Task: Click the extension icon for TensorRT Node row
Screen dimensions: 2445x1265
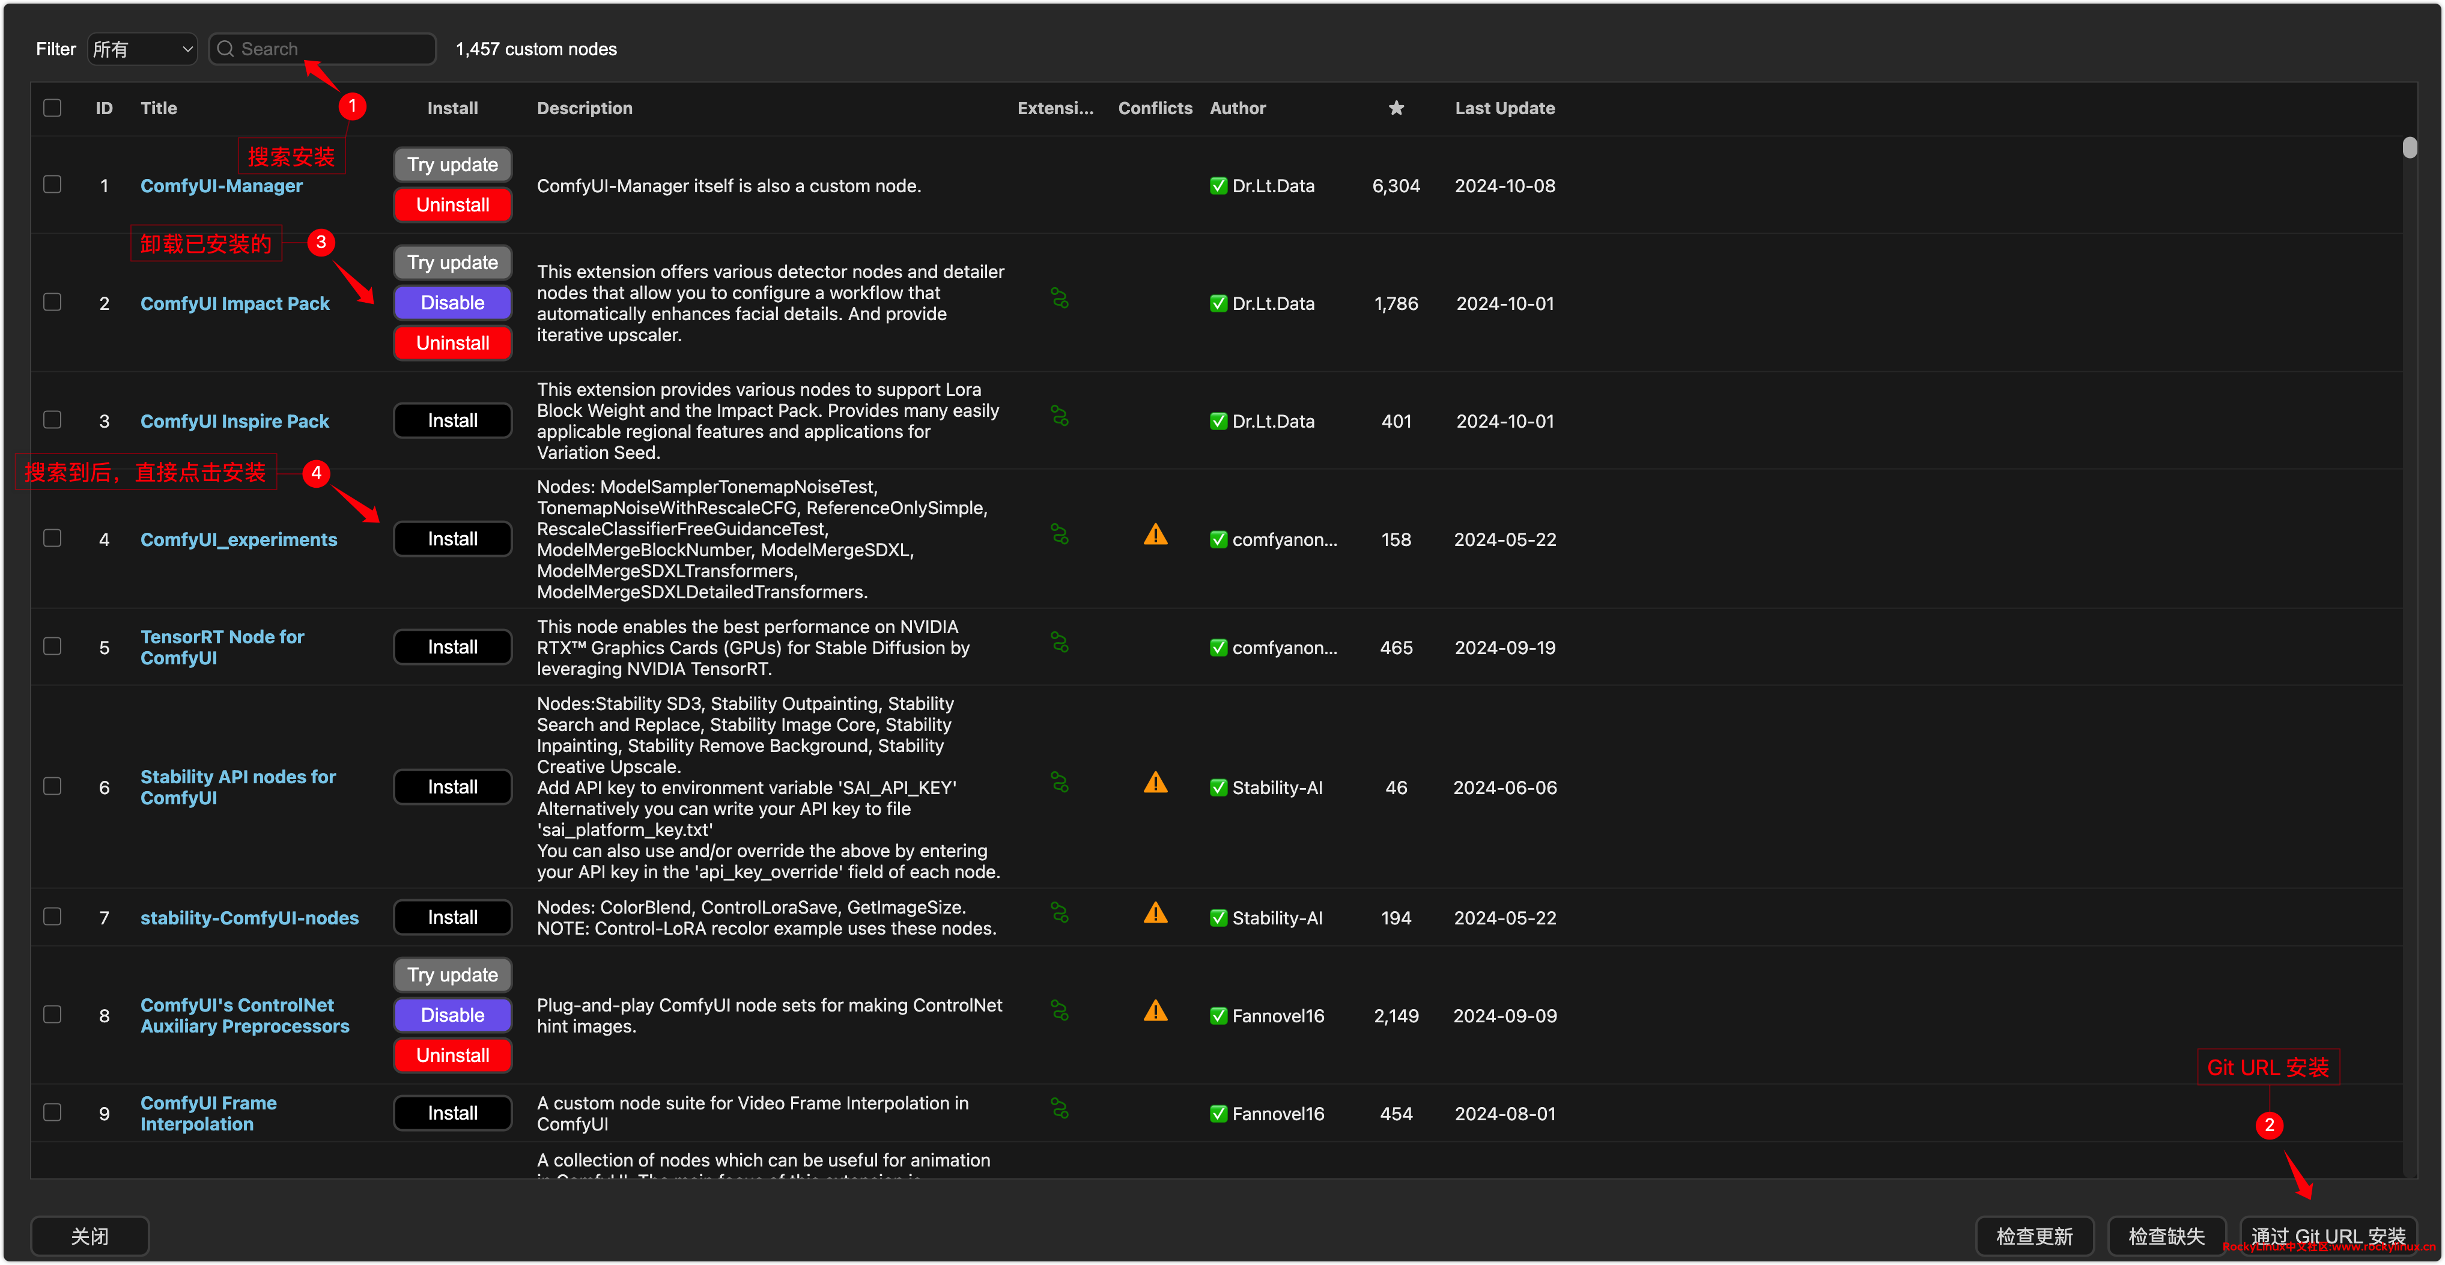Action: click(1059, 643)
